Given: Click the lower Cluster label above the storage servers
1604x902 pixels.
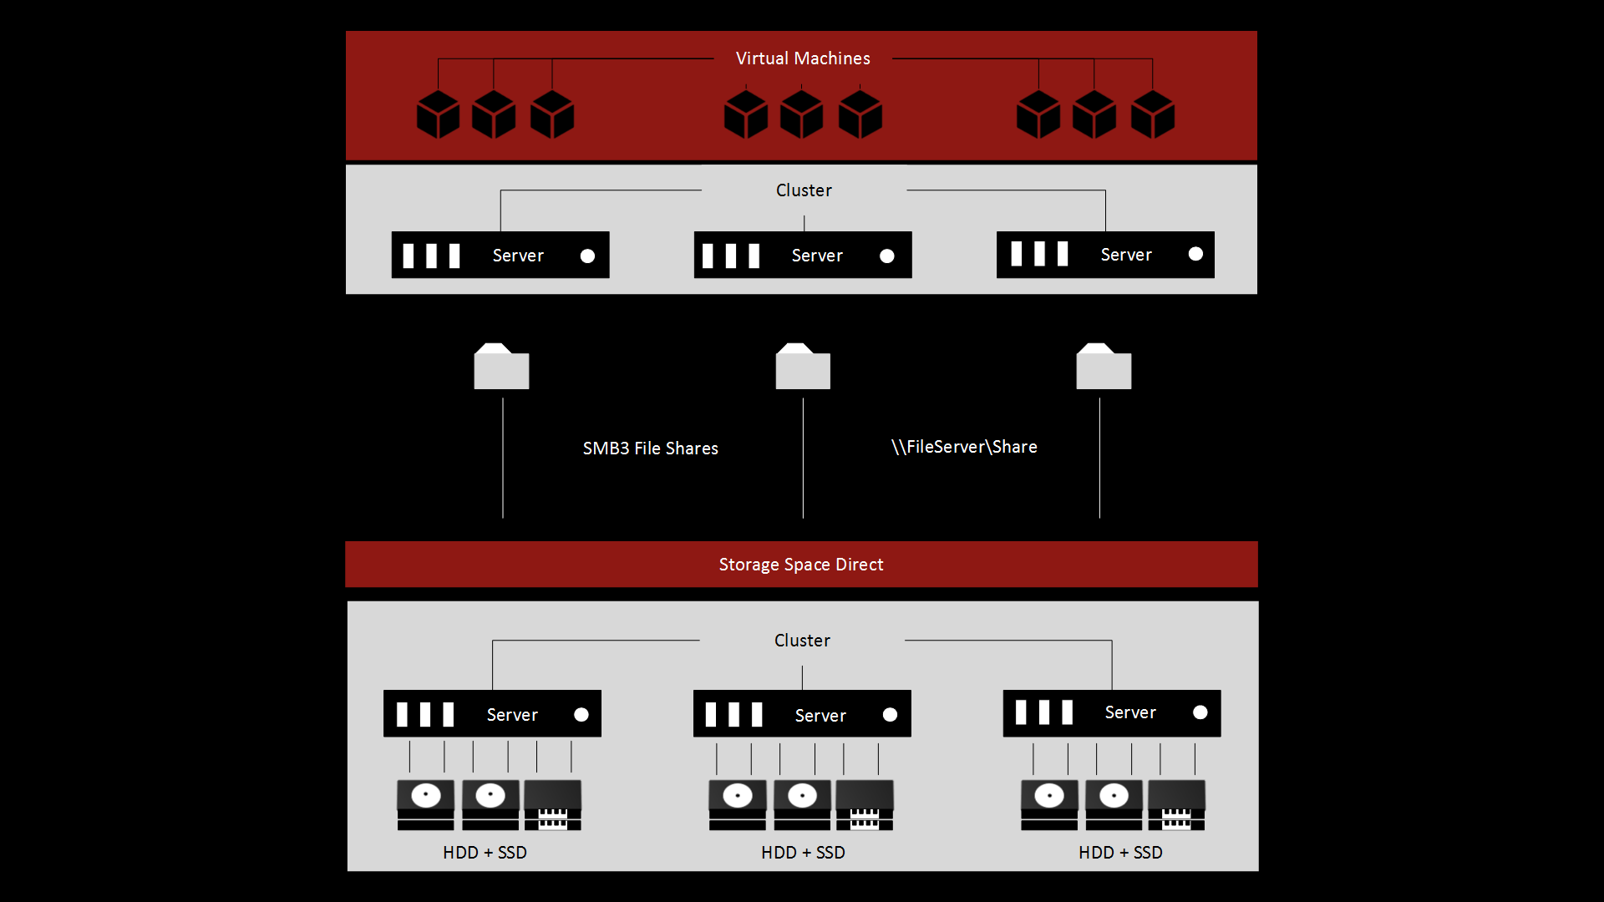Looking at the screenshot, I should [802, 641].
